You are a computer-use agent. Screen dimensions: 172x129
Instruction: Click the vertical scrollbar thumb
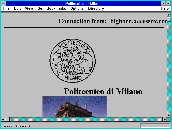point(169,19)
